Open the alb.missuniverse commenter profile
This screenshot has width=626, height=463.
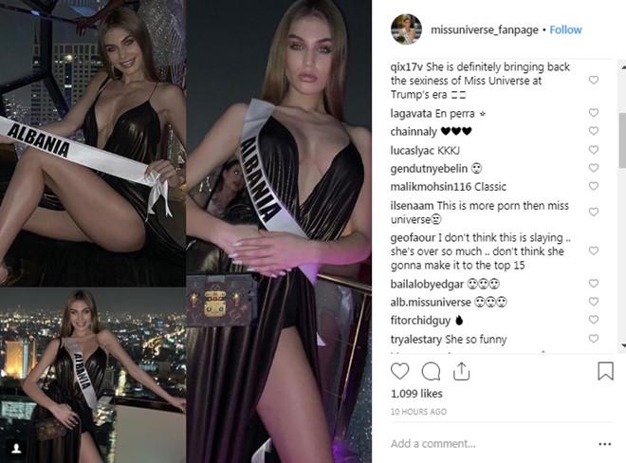431,303
